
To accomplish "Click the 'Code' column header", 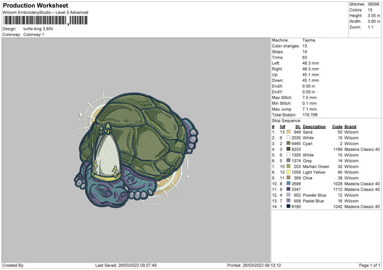I will [337, 127].
